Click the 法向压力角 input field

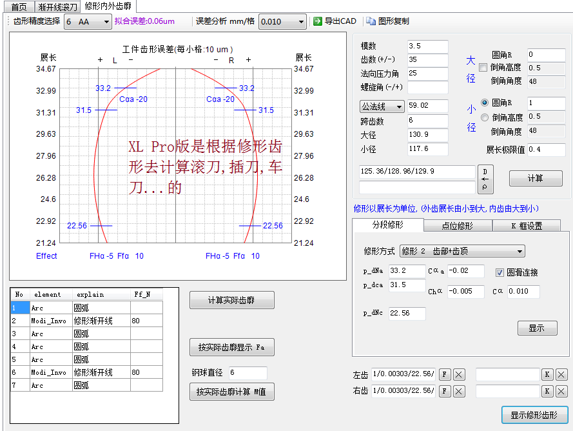coord(427,74)
